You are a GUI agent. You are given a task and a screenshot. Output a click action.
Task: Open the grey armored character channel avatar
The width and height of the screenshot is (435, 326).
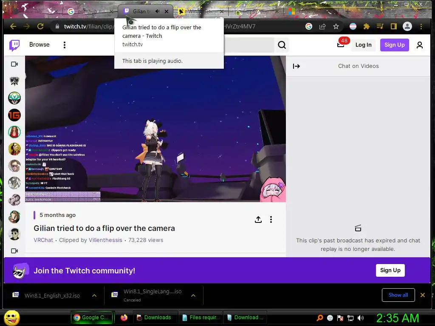[14, 183]
